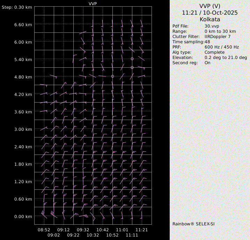Click the calm wind circle at 4.80 km

pyautogui.click(x=112, y=76)
